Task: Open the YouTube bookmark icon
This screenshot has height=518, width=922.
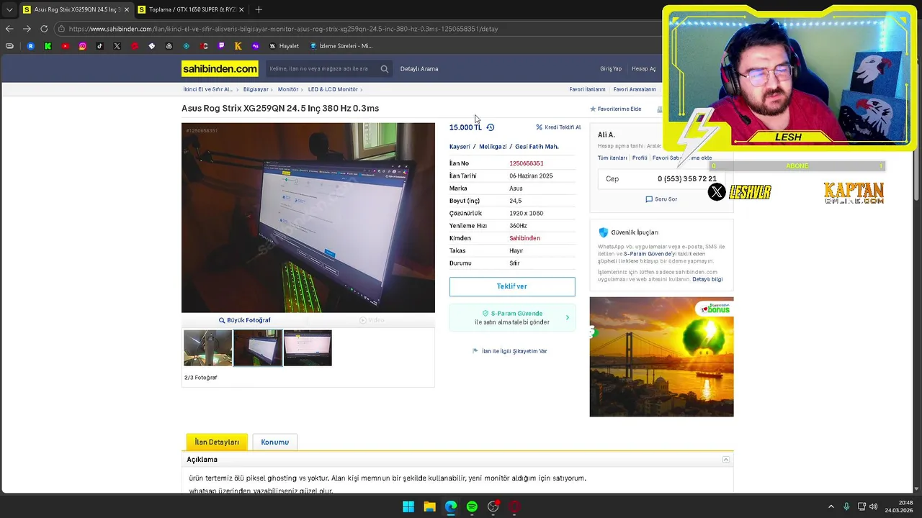Action: [x=65, y=46]
